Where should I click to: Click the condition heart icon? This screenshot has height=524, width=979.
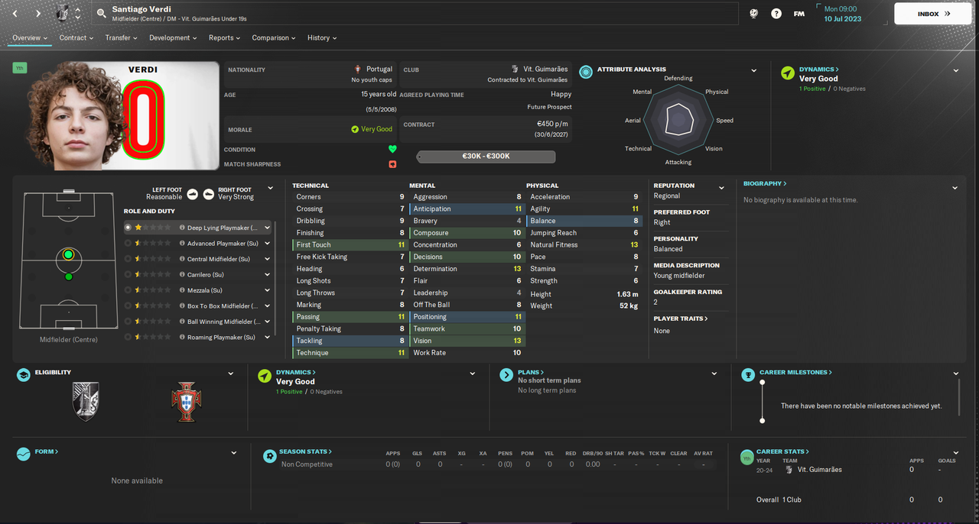pyautogui.click(x=392, y=150)
